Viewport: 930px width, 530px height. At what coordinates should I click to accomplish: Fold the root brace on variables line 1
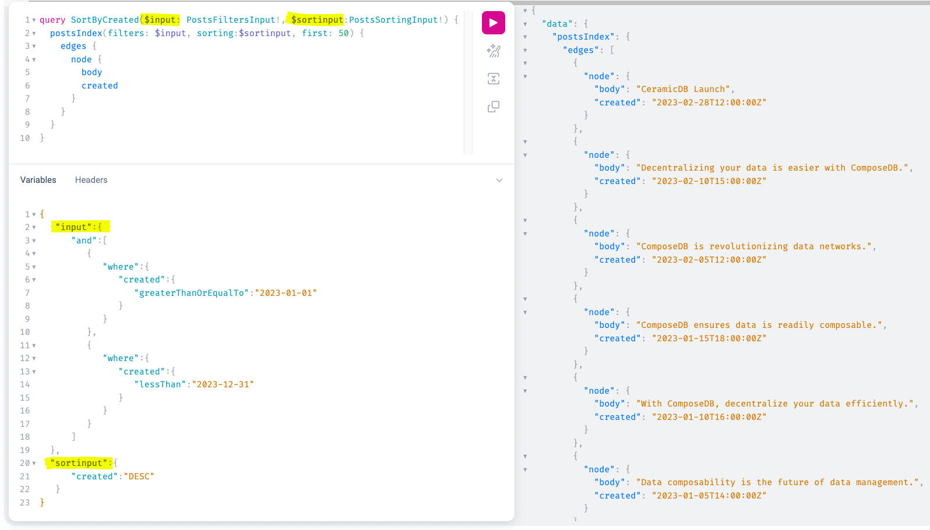(x=34, y=215)
